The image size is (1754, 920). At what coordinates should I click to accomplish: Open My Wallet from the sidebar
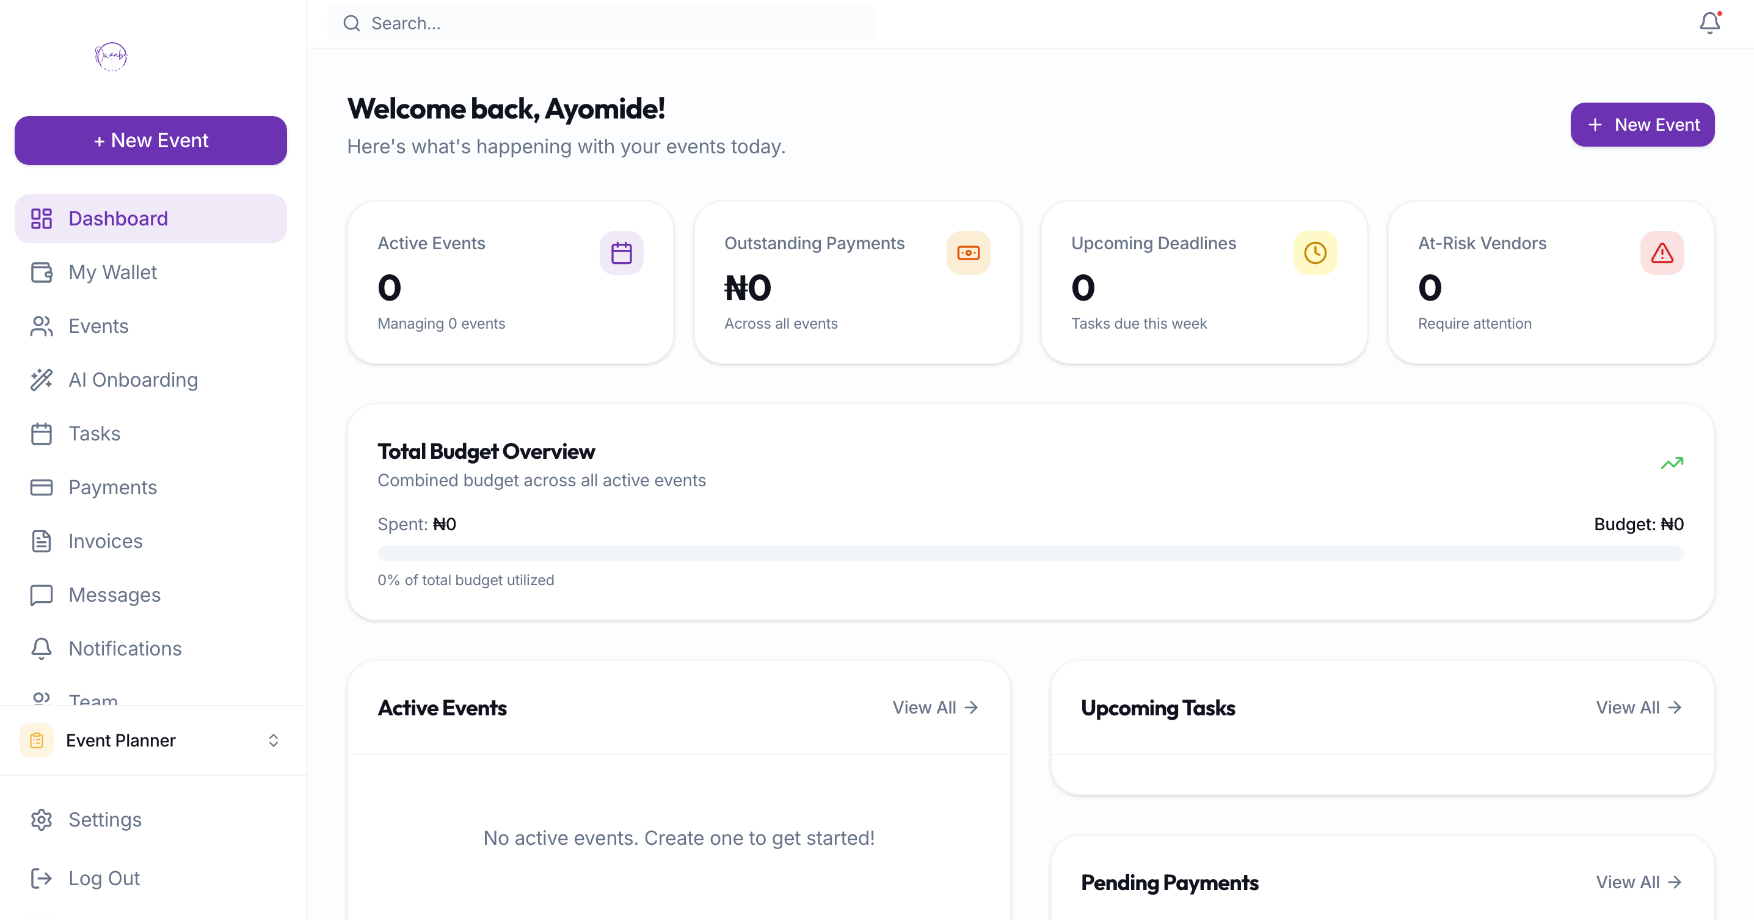(x=112, y=272)
